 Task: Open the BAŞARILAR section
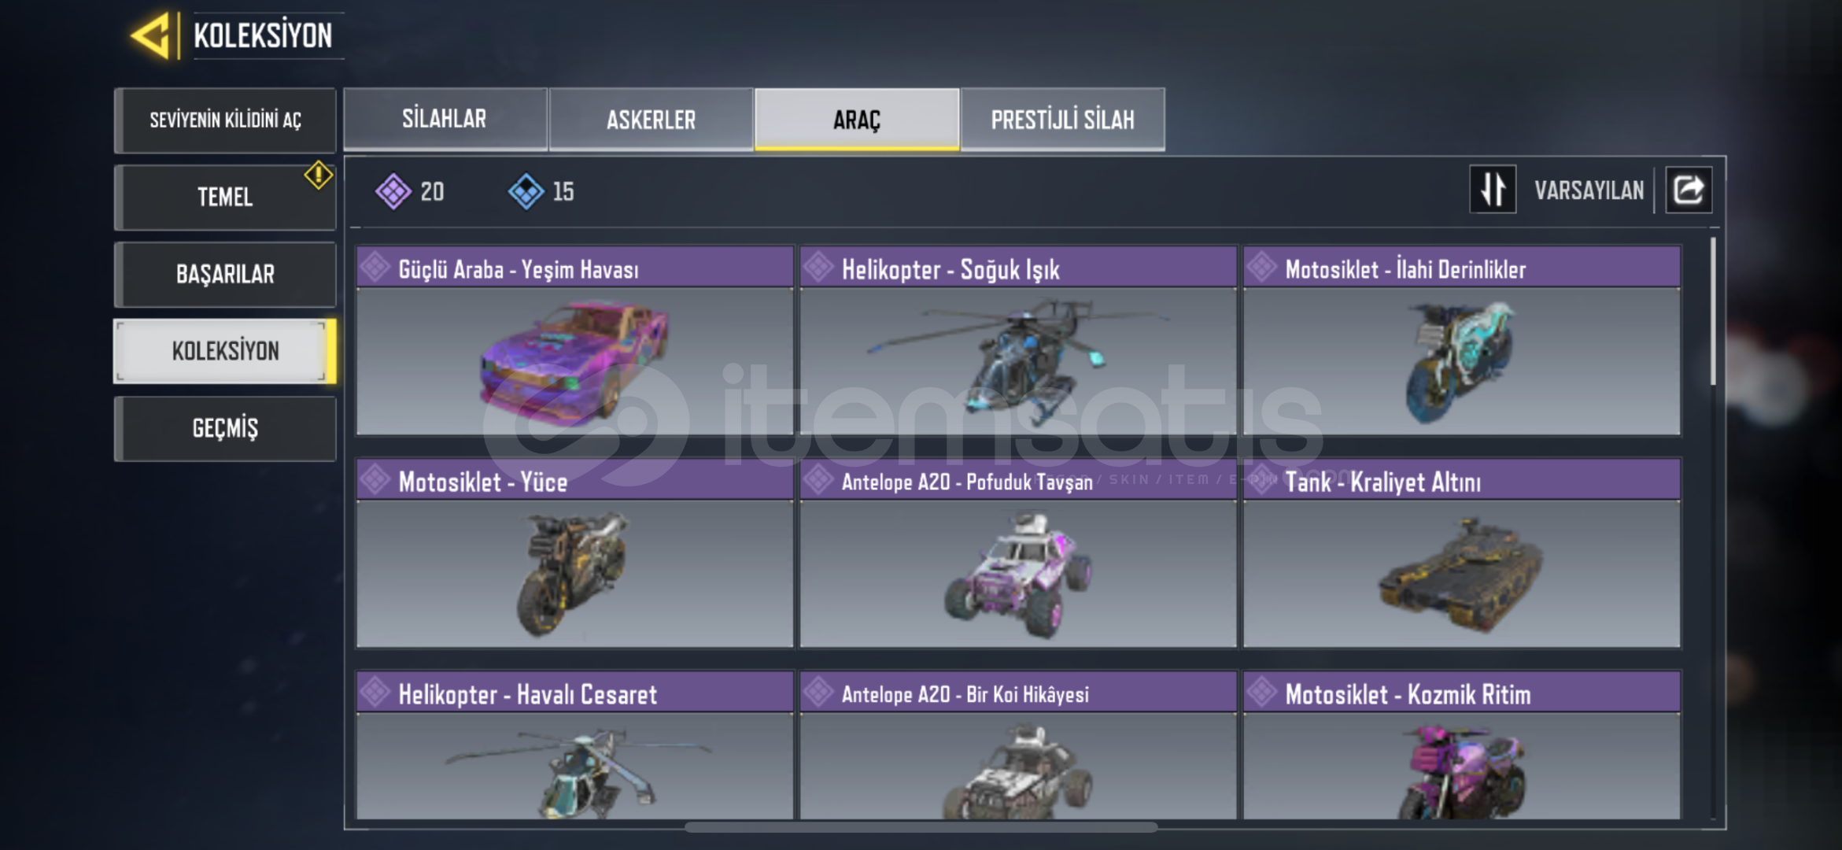pos(225,274)
